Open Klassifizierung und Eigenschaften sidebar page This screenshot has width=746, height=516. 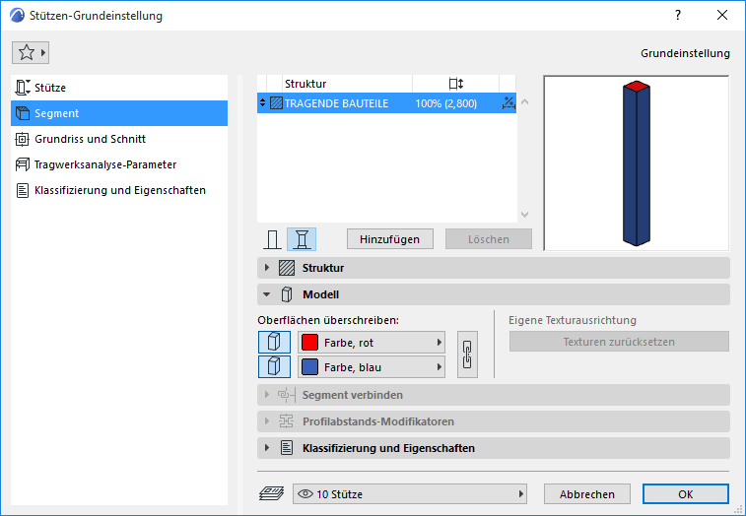119,190
